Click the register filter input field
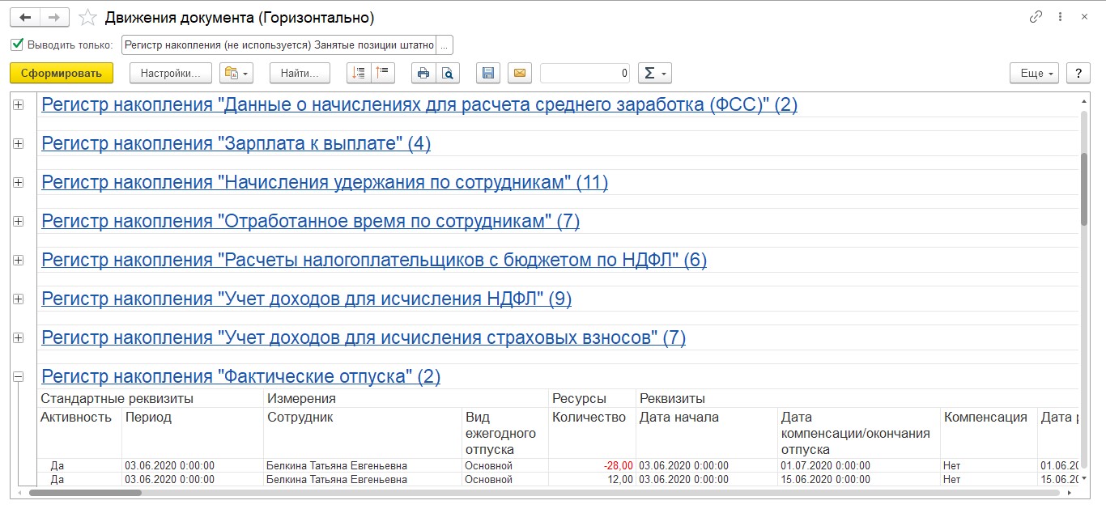The height and width of the screenshot is (509, 1106). point(279,45)
